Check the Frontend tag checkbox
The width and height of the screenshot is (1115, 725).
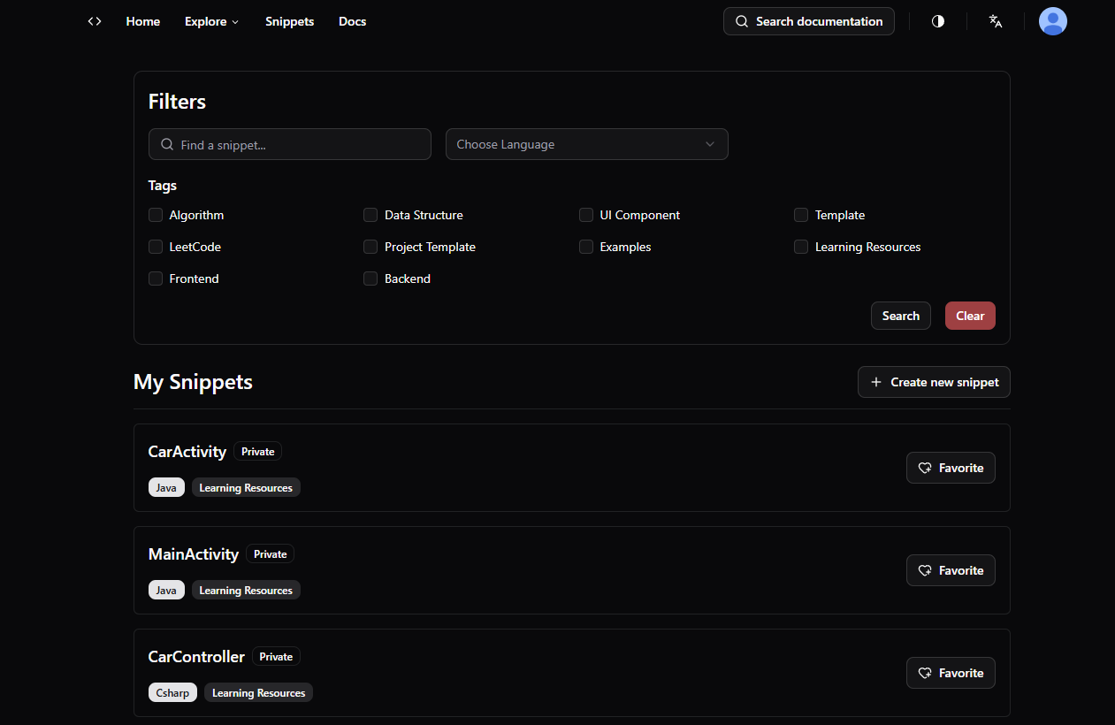click(156, 279)
